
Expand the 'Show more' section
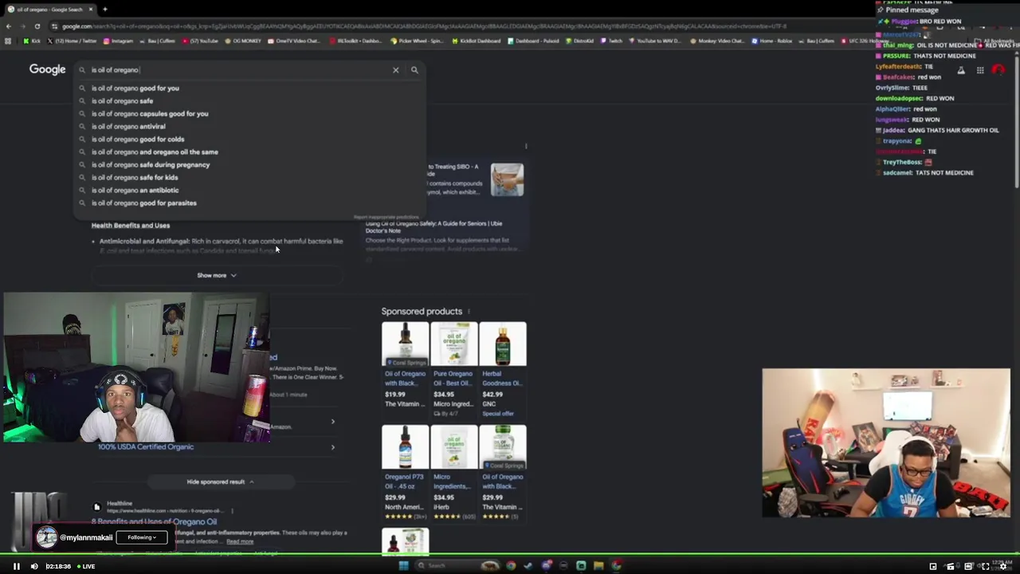click(x=217, y=275)
